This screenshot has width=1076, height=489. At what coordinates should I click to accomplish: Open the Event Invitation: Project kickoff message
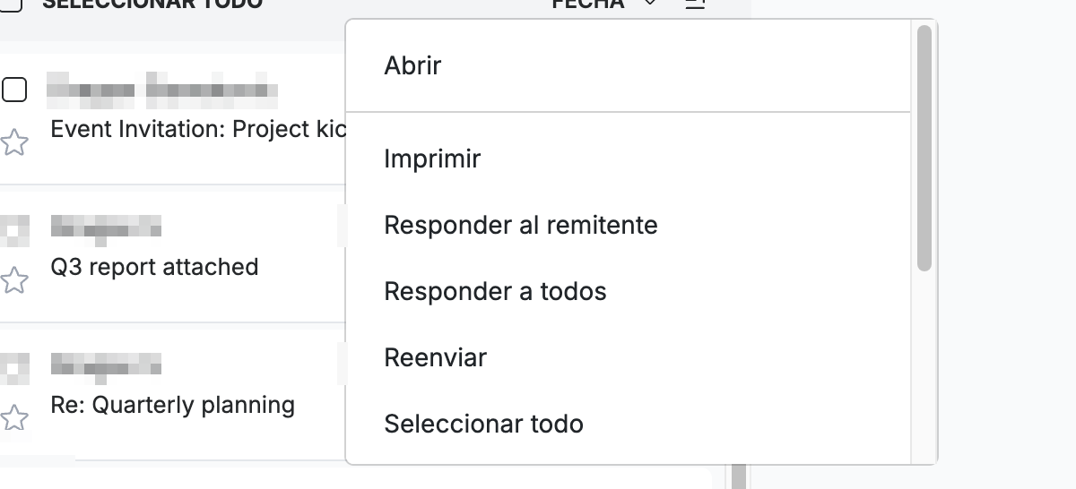(x=198, y=130)
